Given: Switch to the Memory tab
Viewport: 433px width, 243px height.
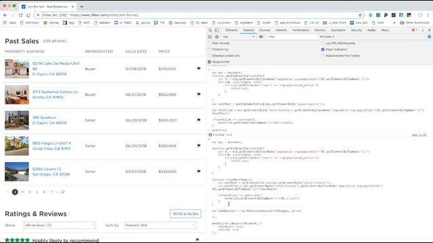Looking at the screenshot, I should [x=320, y=30].
